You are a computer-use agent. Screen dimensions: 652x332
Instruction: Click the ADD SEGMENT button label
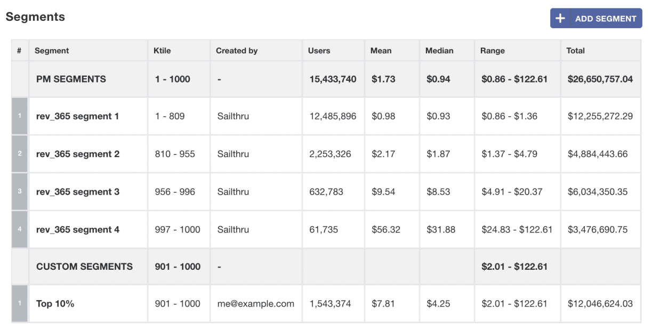point(606,19)
